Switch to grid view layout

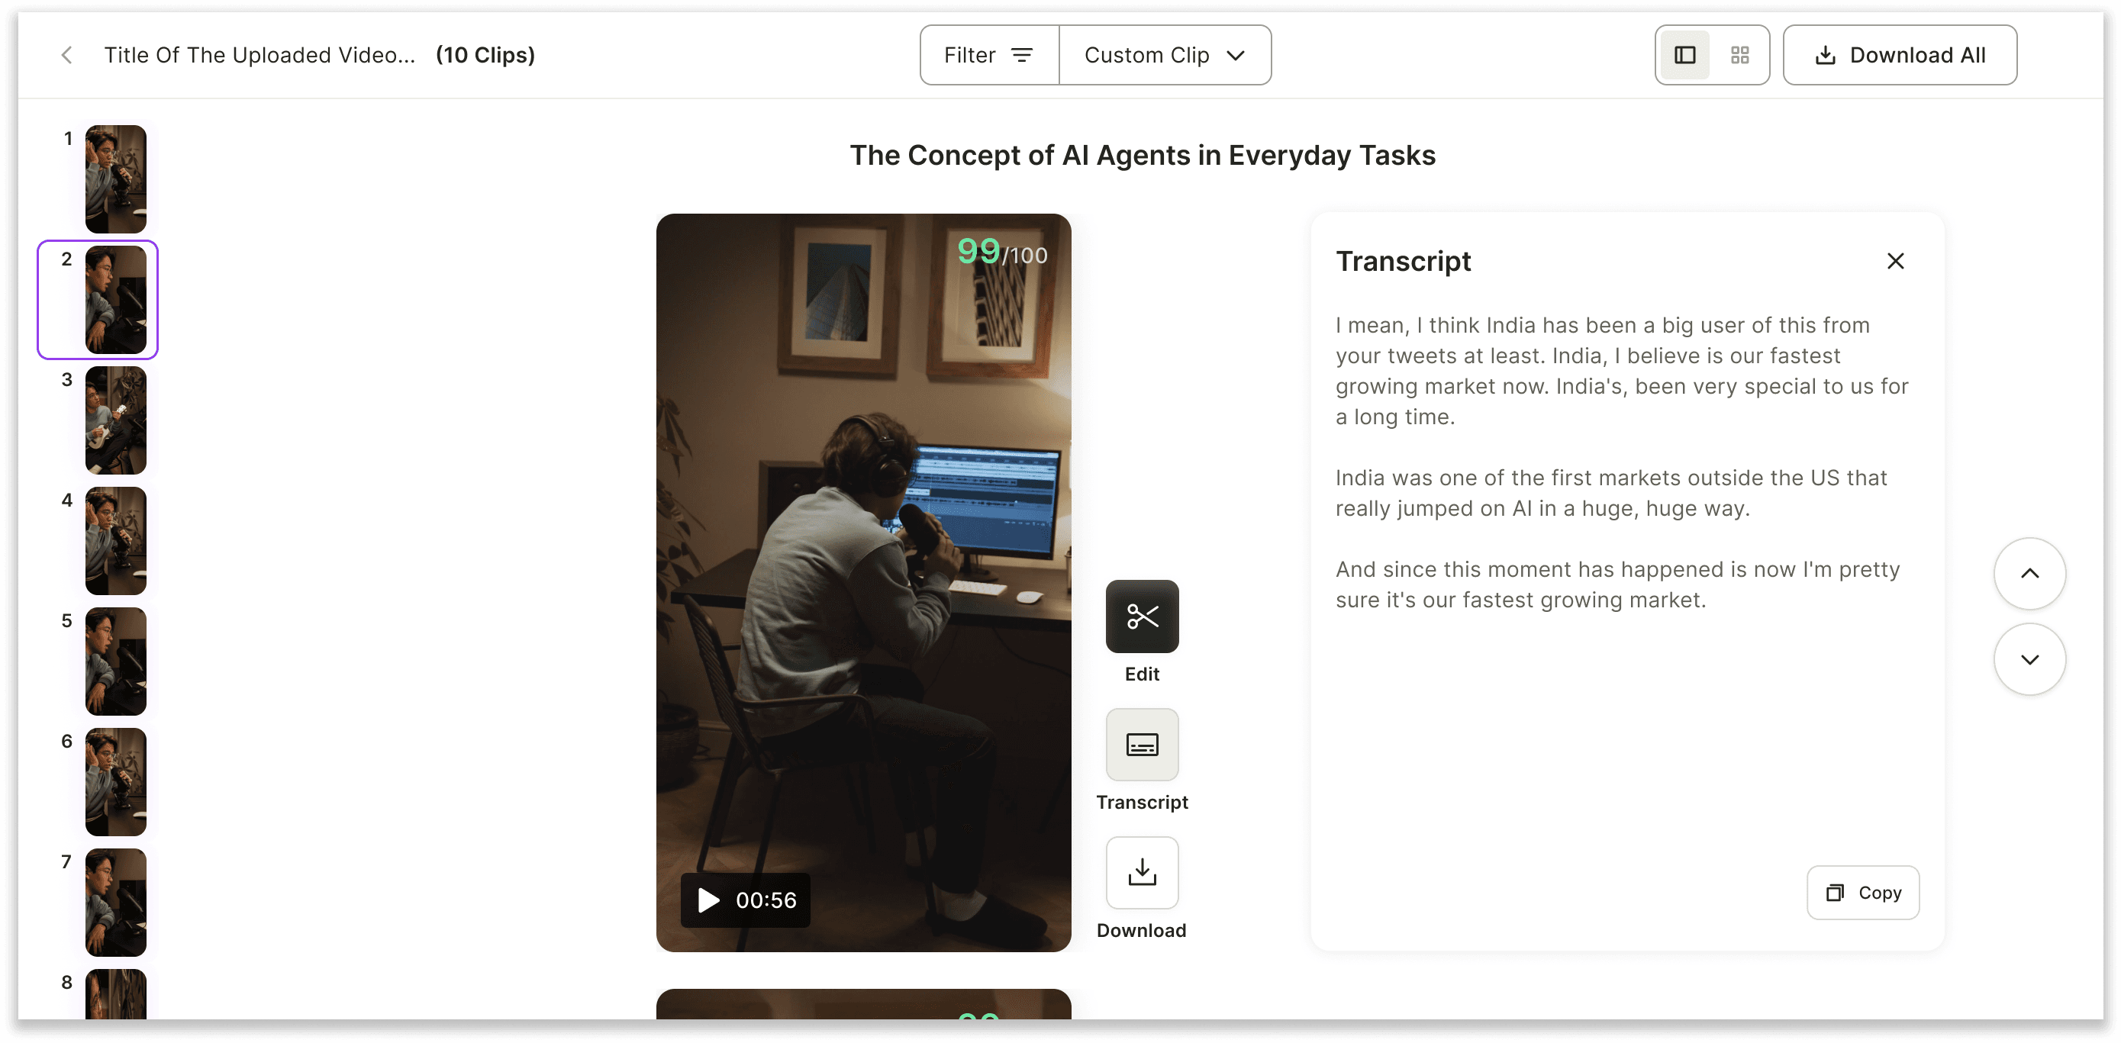tap(1740, 55)
